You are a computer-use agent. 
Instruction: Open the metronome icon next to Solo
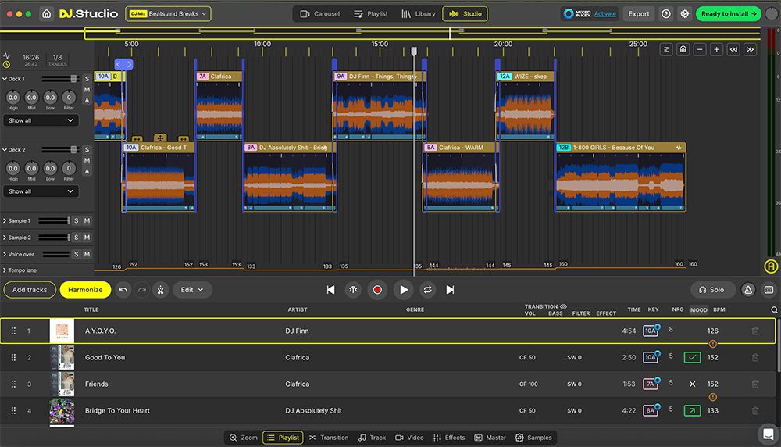pos(748,289)
